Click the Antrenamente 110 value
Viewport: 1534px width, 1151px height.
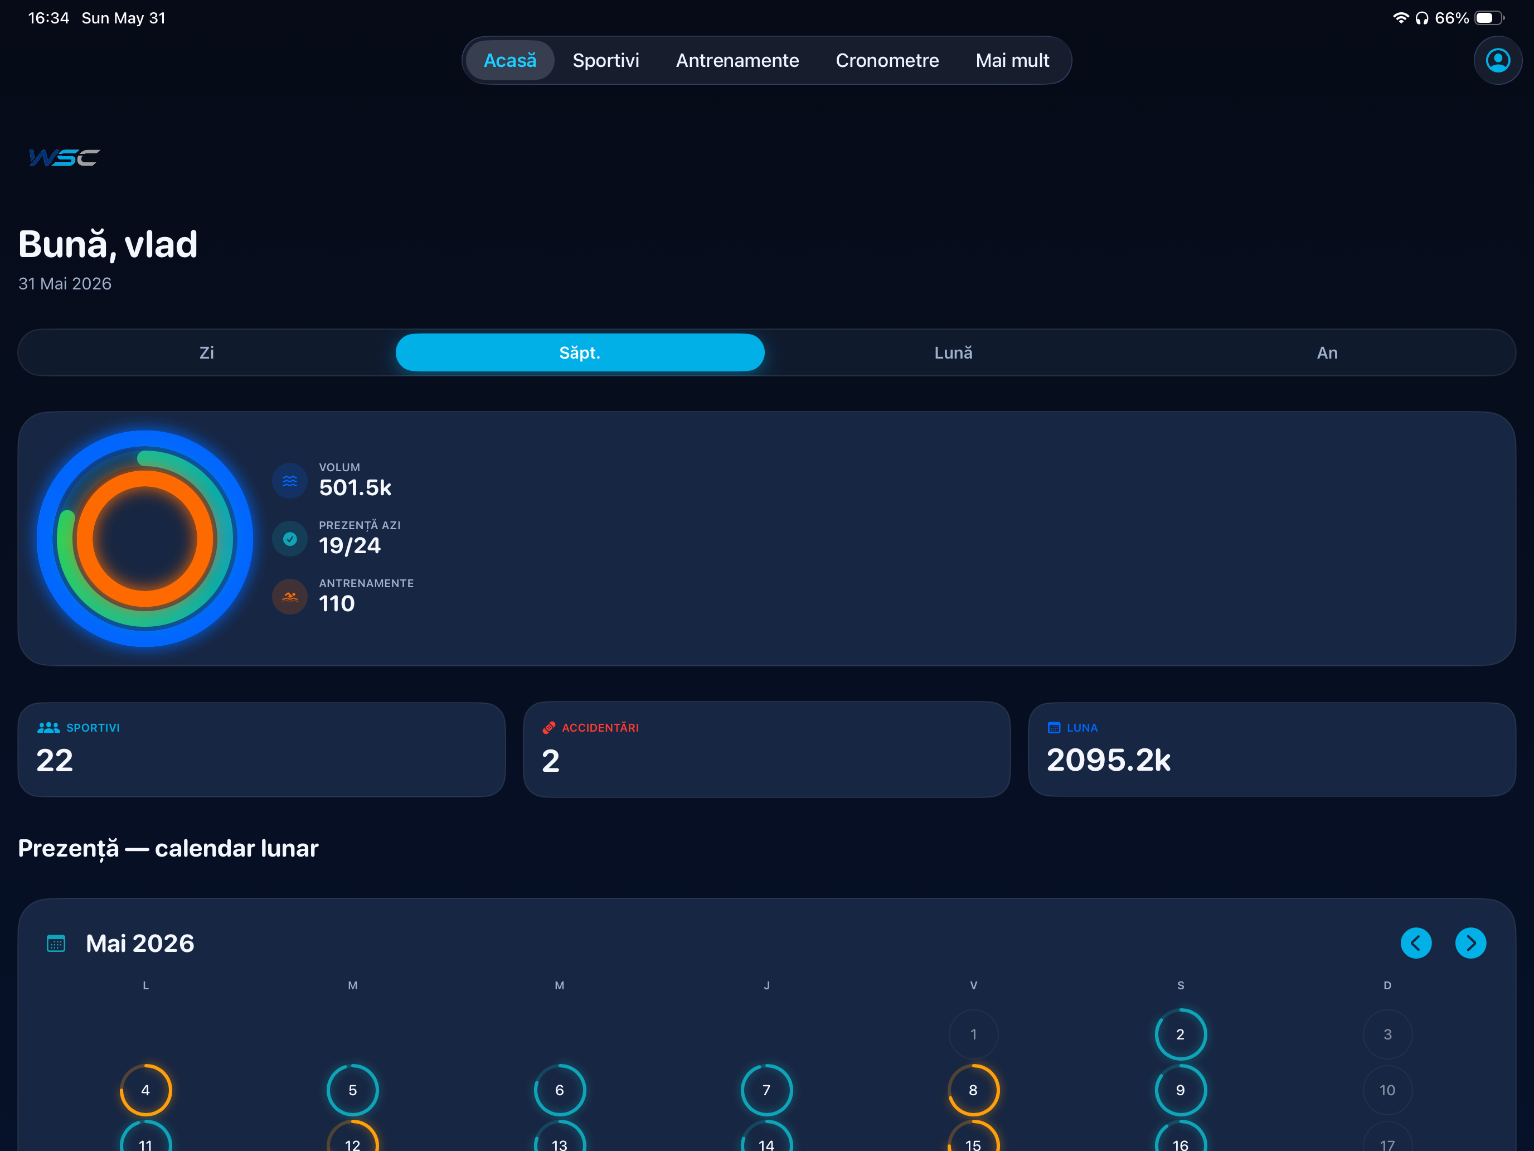click(x=336, y=603)
